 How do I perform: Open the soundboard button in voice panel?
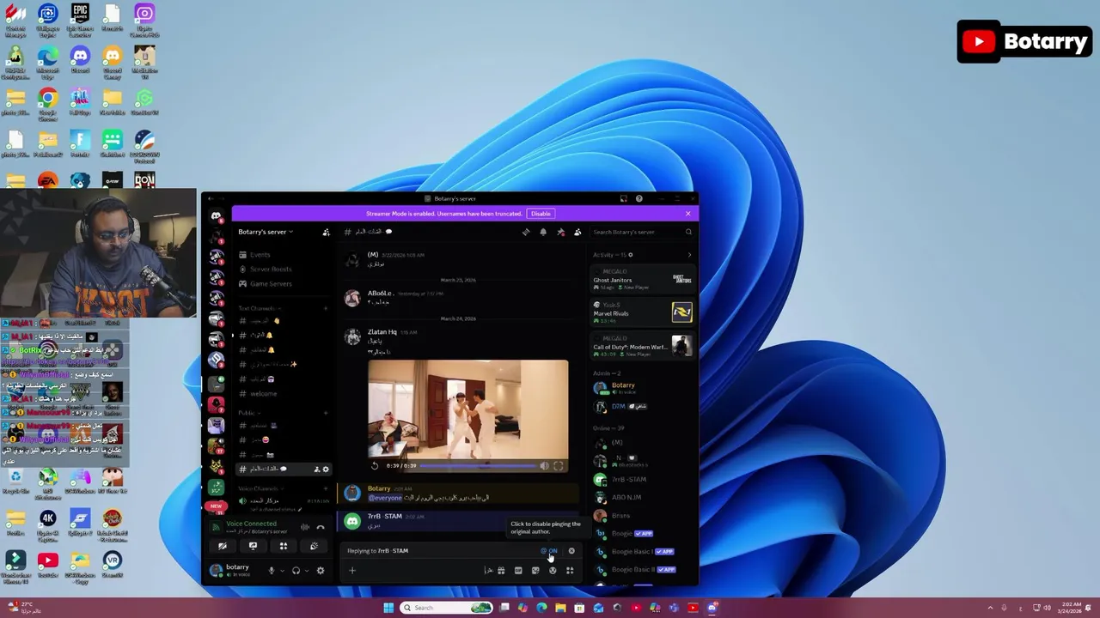(x=314, y=546)
